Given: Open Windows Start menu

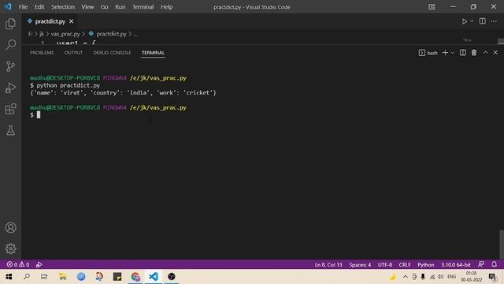Looking at the screenshot, I should coord(9,277).
